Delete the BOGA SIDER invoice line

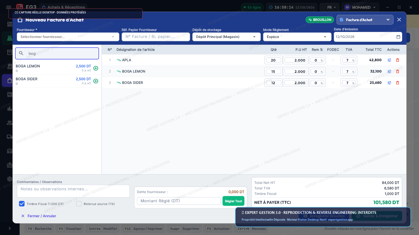click(398, 83)
